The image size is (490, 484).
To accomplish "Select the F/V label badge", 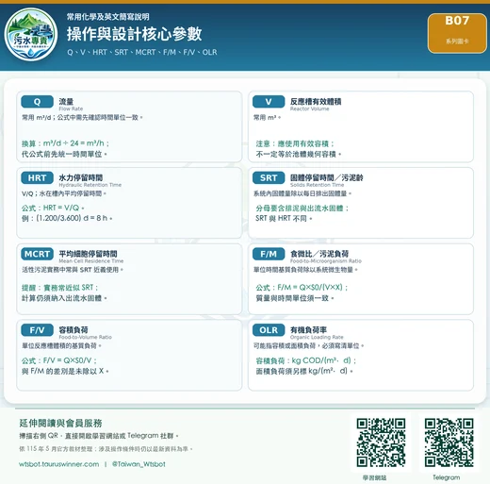I will click(x=37, y=330).
